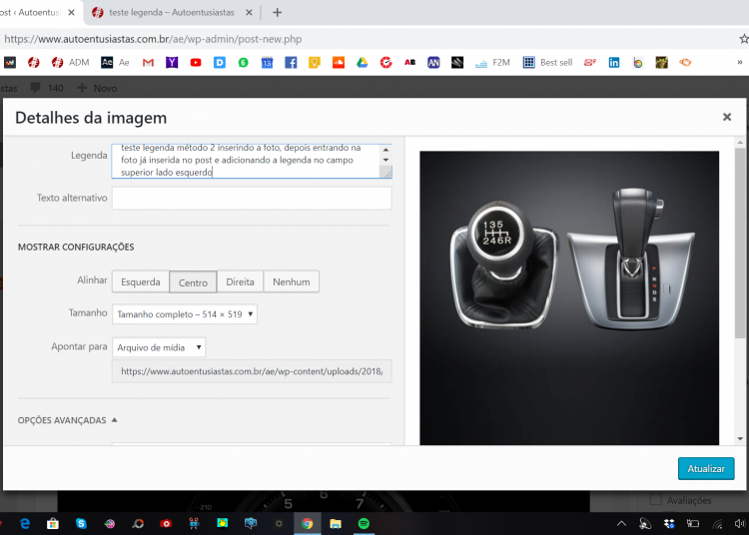This screenshot has height=535, width=749.
Task: Open a new browser tab
Action: point(277,12)
